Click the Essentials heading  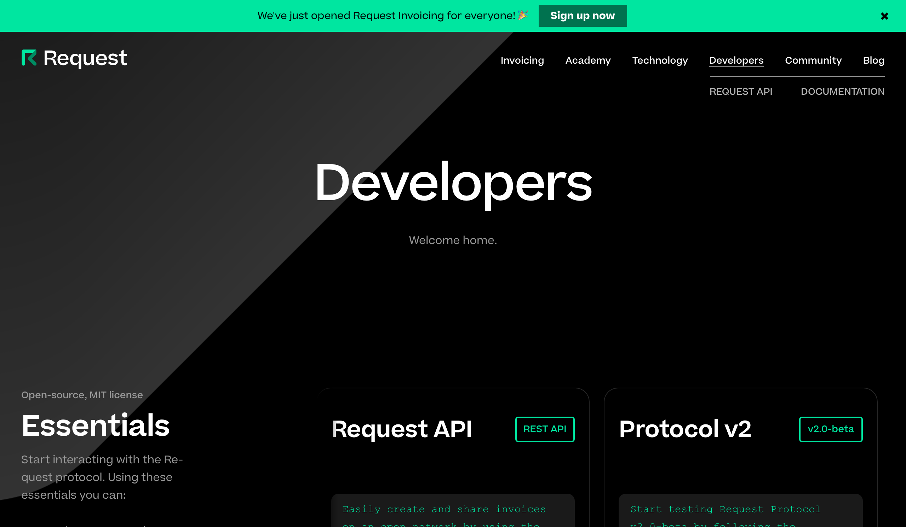tap(95, 425)
